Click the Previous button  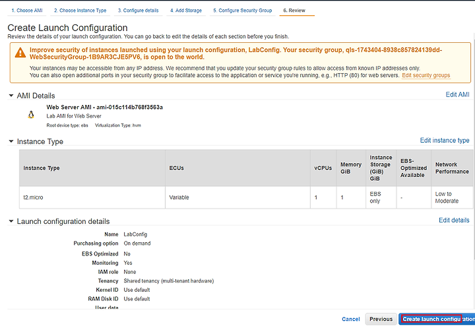point(381,319)
